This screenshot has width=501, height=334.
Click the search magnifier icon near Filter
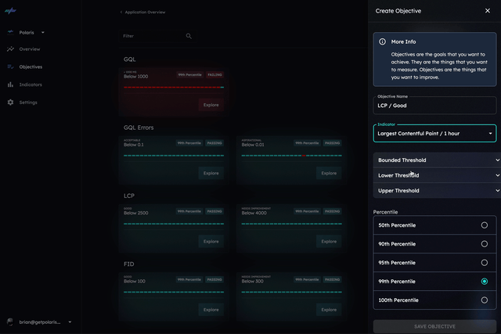[189, 36]
